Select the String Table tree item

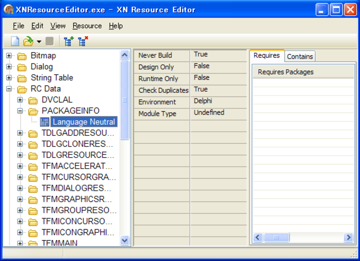[x=52, y=78]
